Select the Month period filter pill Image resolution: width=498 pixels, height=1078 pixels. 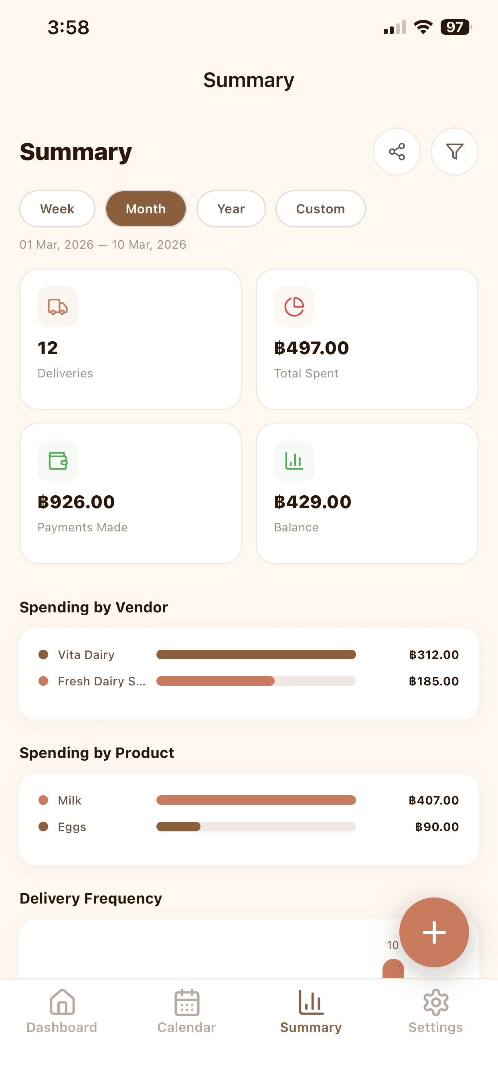coord(146,209)
